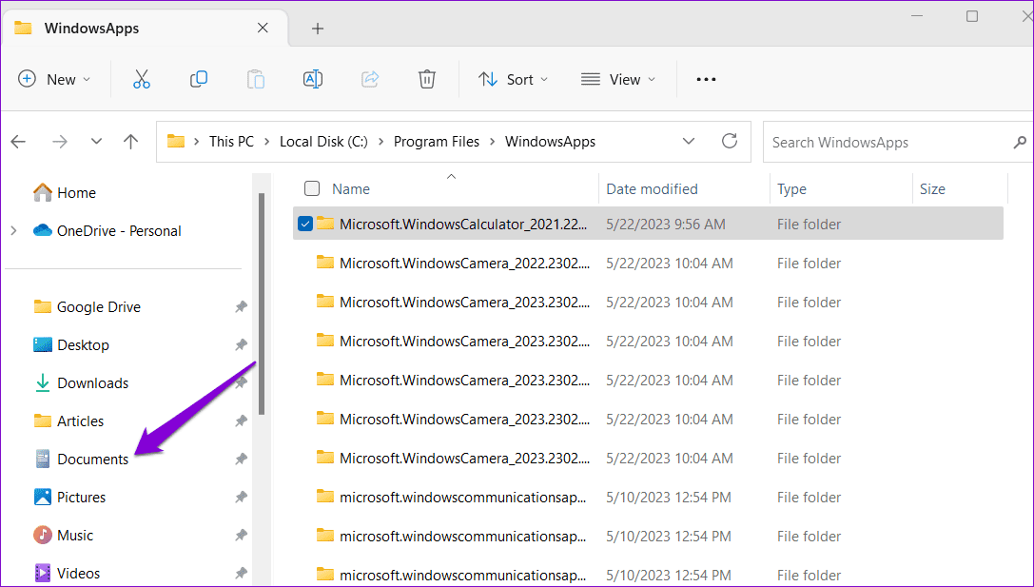This screenshot has width=1034, height=587.
Task: Click the Delete trash can icon
Action: click(x=427, y=79)
